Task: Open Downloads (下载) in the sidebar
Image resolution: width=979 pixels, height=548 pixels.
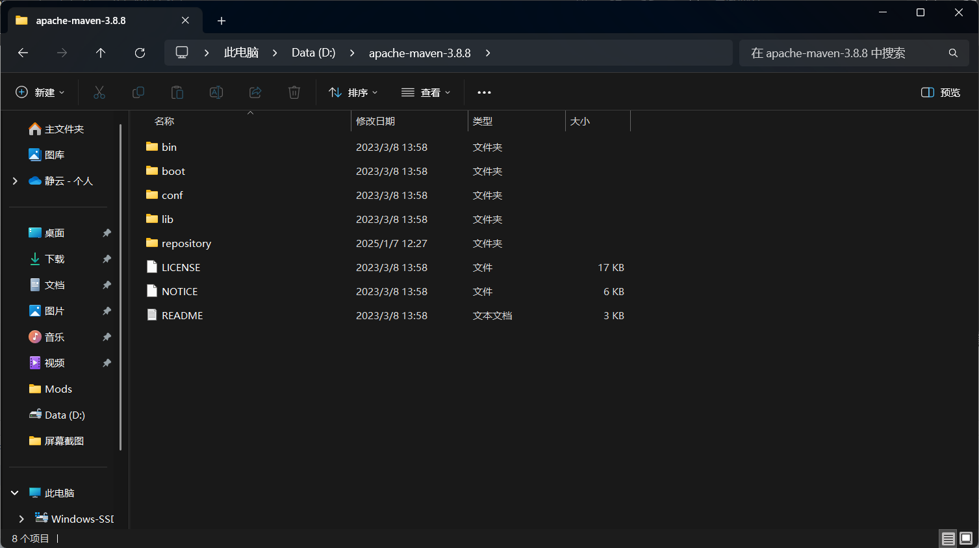Action: pyautogui.click(x=47, y=259)
